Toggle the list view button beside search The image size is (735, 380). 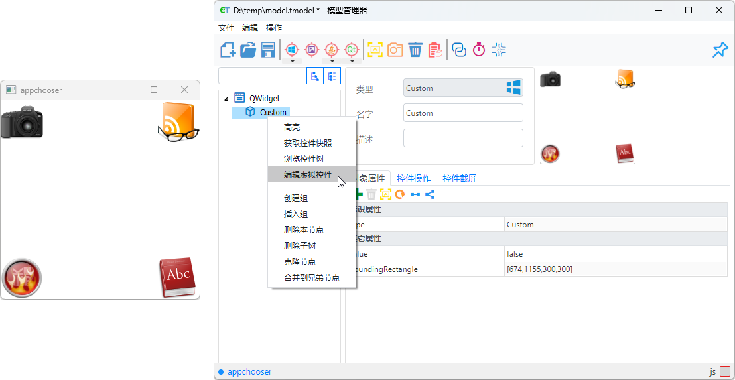coord(332,76)
